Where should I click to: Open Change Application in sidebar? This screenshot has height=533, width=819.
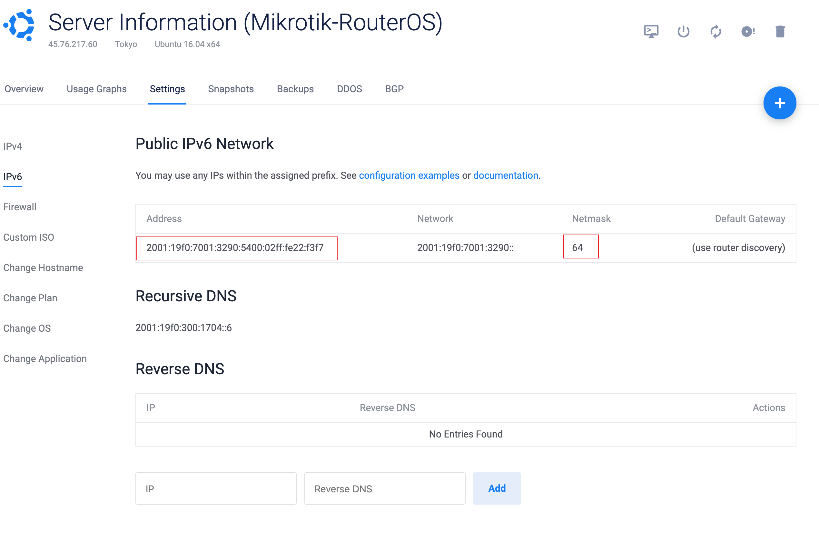(x=45, y=358)
